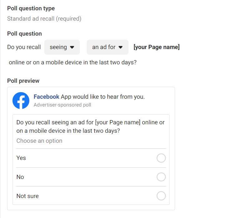Select the Not sure radio button
The image size is (242, 218).
[161, 196]
